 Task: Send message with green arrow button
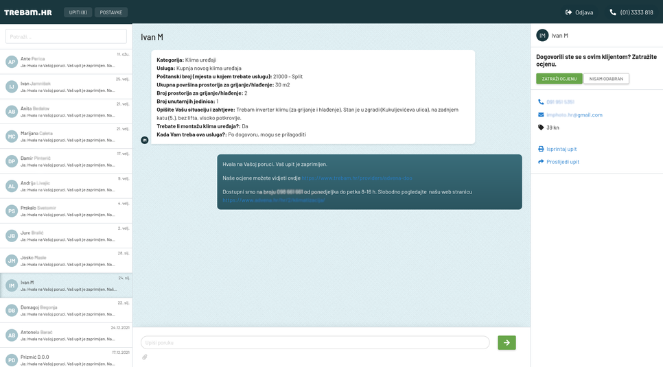[x=507, y=342]
